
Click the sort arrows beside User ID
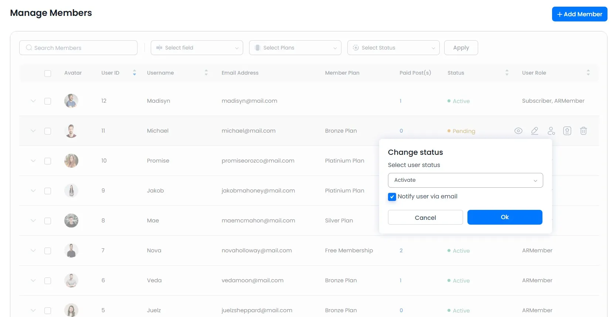tap(135, 73)
